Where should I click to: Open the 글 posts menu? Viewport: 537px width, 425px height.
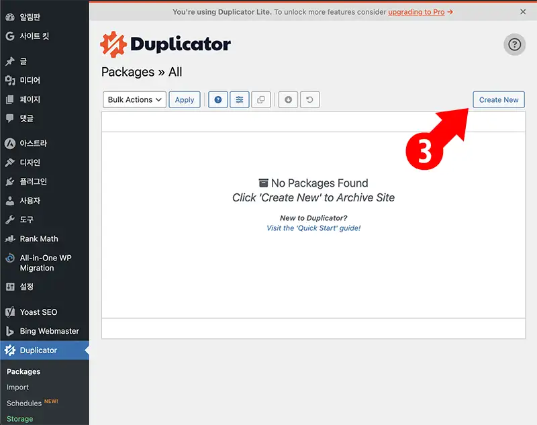pyautogui.click(x=44, y=61)
